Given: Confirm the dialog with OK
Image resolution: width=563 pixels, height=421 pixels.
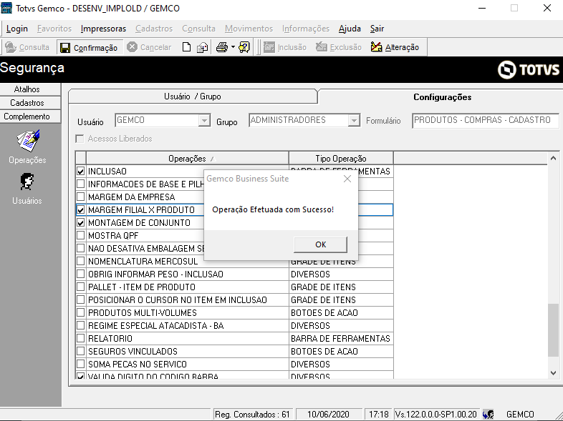Looking at the screenshot, I should tap(321, 244).
